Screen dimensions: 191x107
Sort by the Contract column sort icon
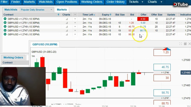tap(58, 15)
